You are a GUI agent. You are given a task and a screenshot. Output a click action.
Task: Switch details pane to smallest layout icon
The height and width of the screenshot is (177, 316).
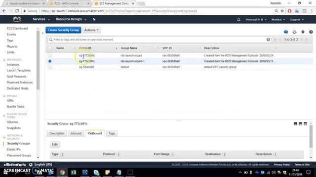tap(295, 123)
